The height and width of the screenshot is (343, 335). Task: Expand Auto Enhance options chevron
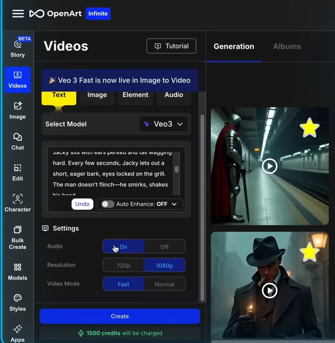pyautogui.click(x=175, y=204)
